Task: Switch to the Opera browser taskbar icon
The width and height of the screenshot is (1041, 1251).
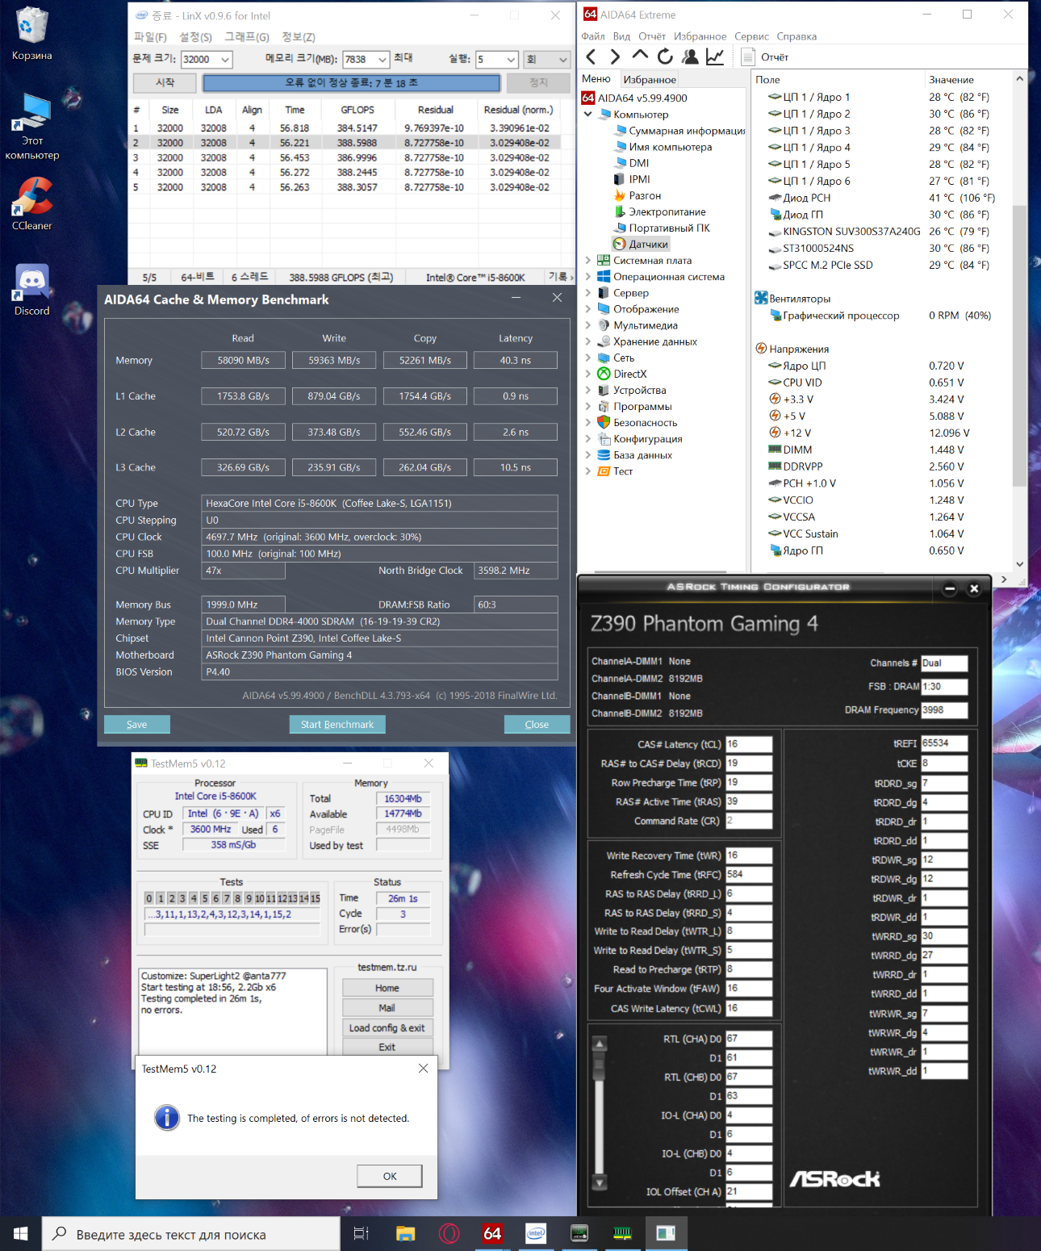Action: coord(449,1234)
